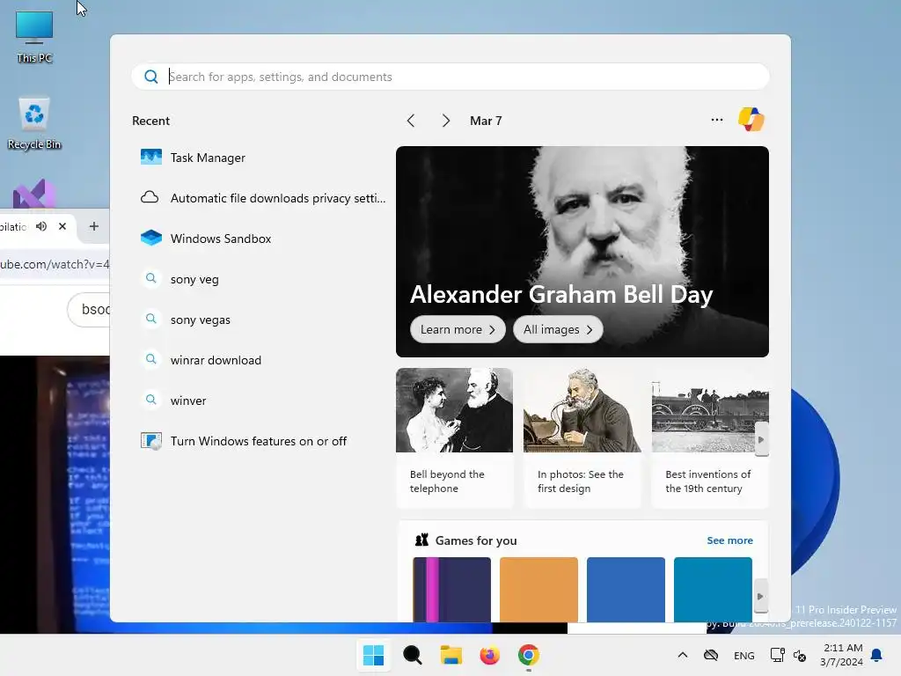Open the Windows Start button
This screenshot has width=901, height=676.
point(373,655)
